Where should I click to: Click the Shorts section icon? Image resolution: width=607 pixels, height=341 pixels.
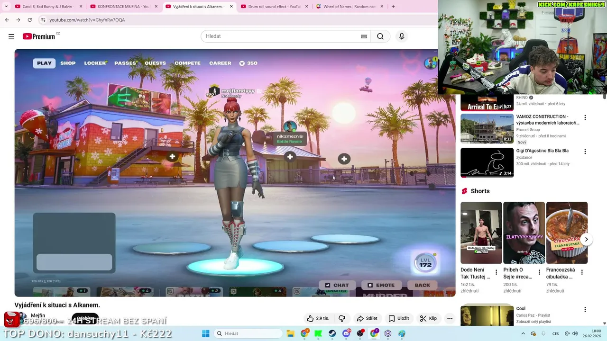click(x=465, y=191)
